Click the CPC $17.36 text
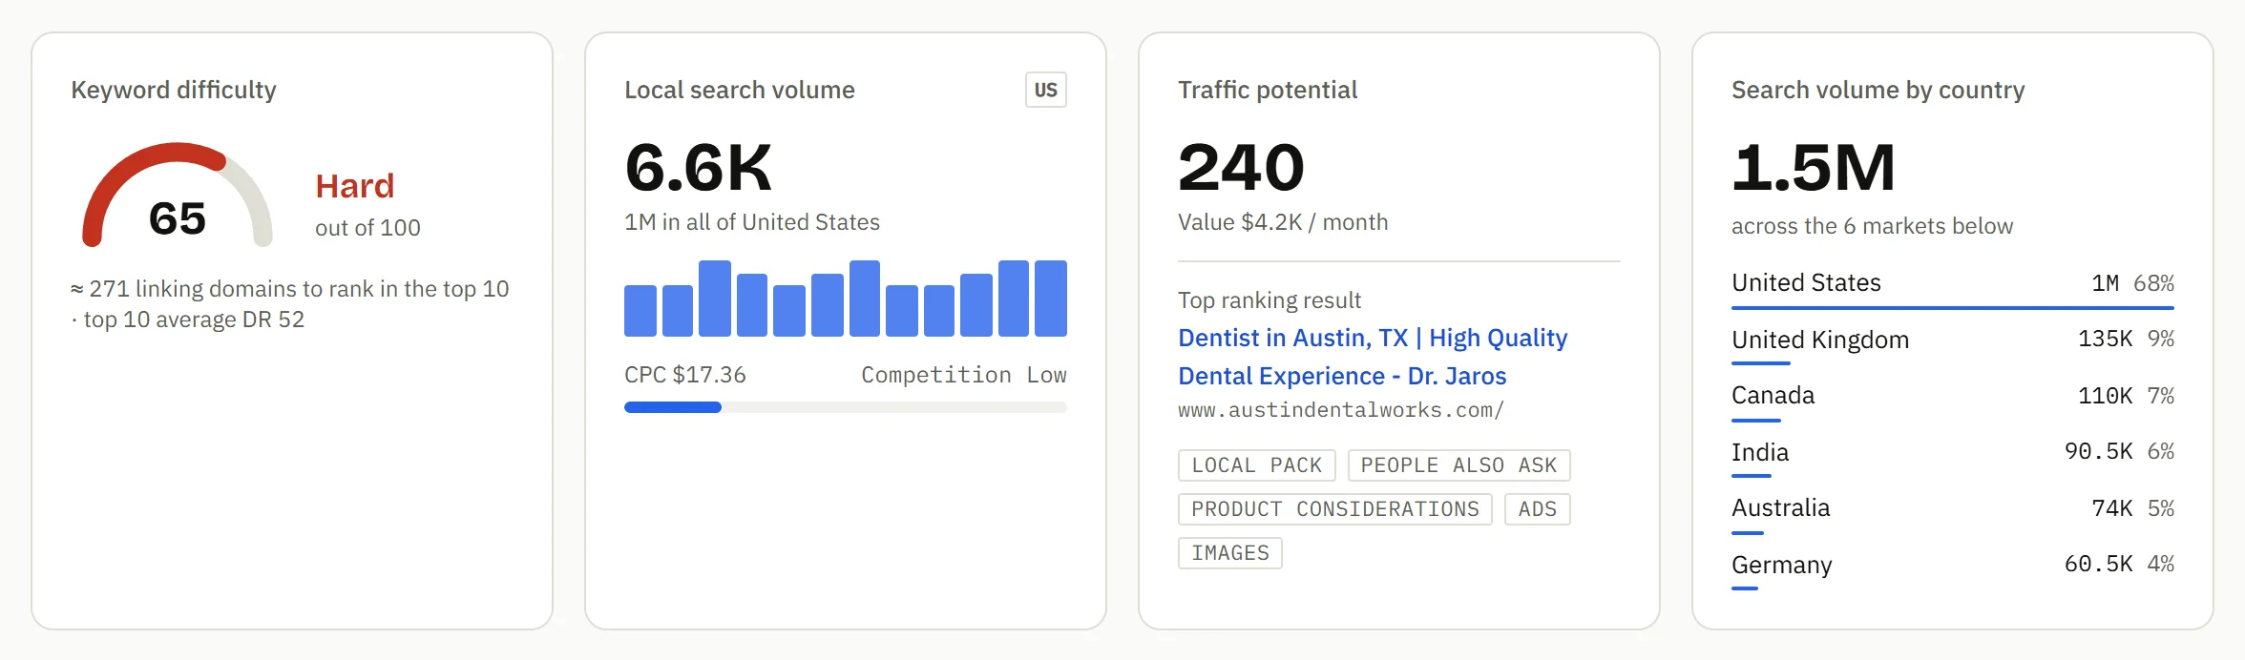The width and height of the screenshot is (2245, 660). pyautogui.click(x=684, y=375)
